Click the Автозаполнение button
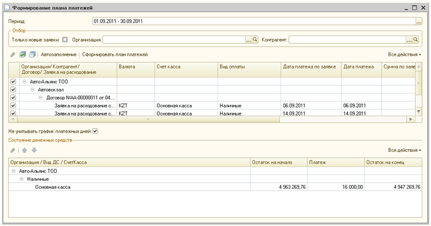 [x=59, y=54]
